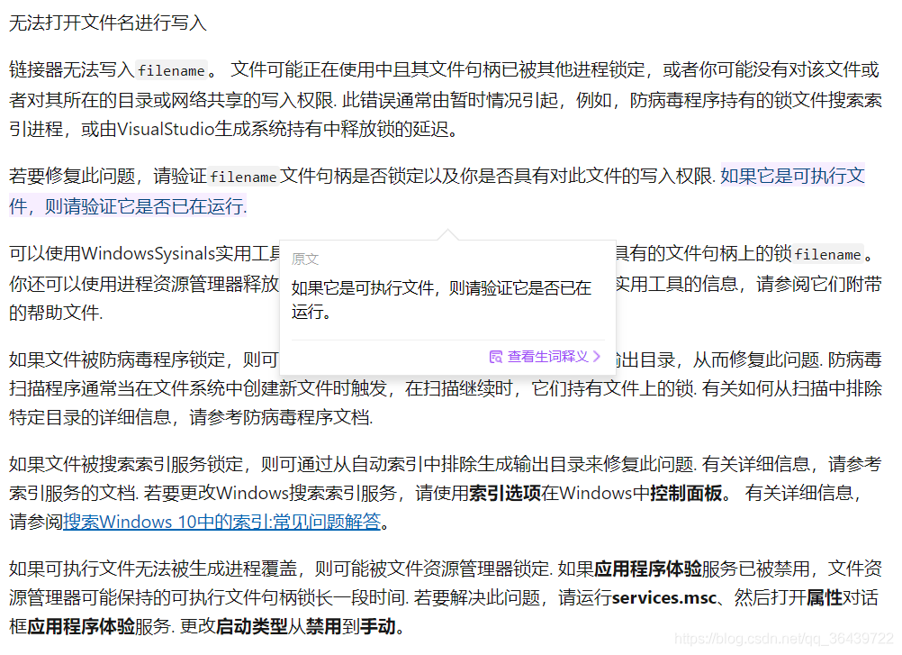Select the chevron arrow after 查看生词释义
The height and width of the screenshot is (655, 902).
[x=597, y=358]
